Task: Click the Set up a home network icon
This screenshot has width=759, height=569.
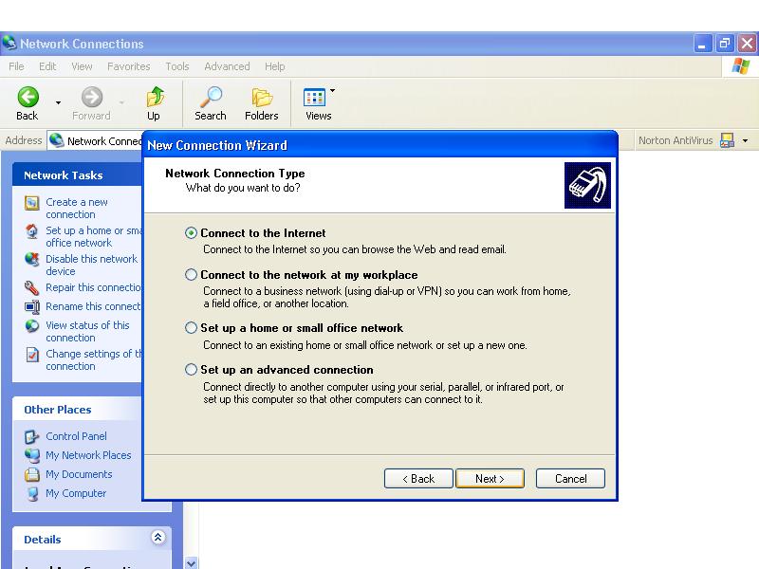Action: (x=32, y=231)
